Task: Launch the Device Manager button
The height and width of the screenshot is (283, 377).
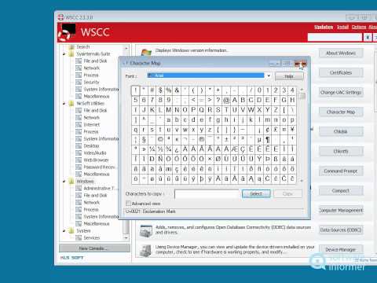Action: [341, 249]
